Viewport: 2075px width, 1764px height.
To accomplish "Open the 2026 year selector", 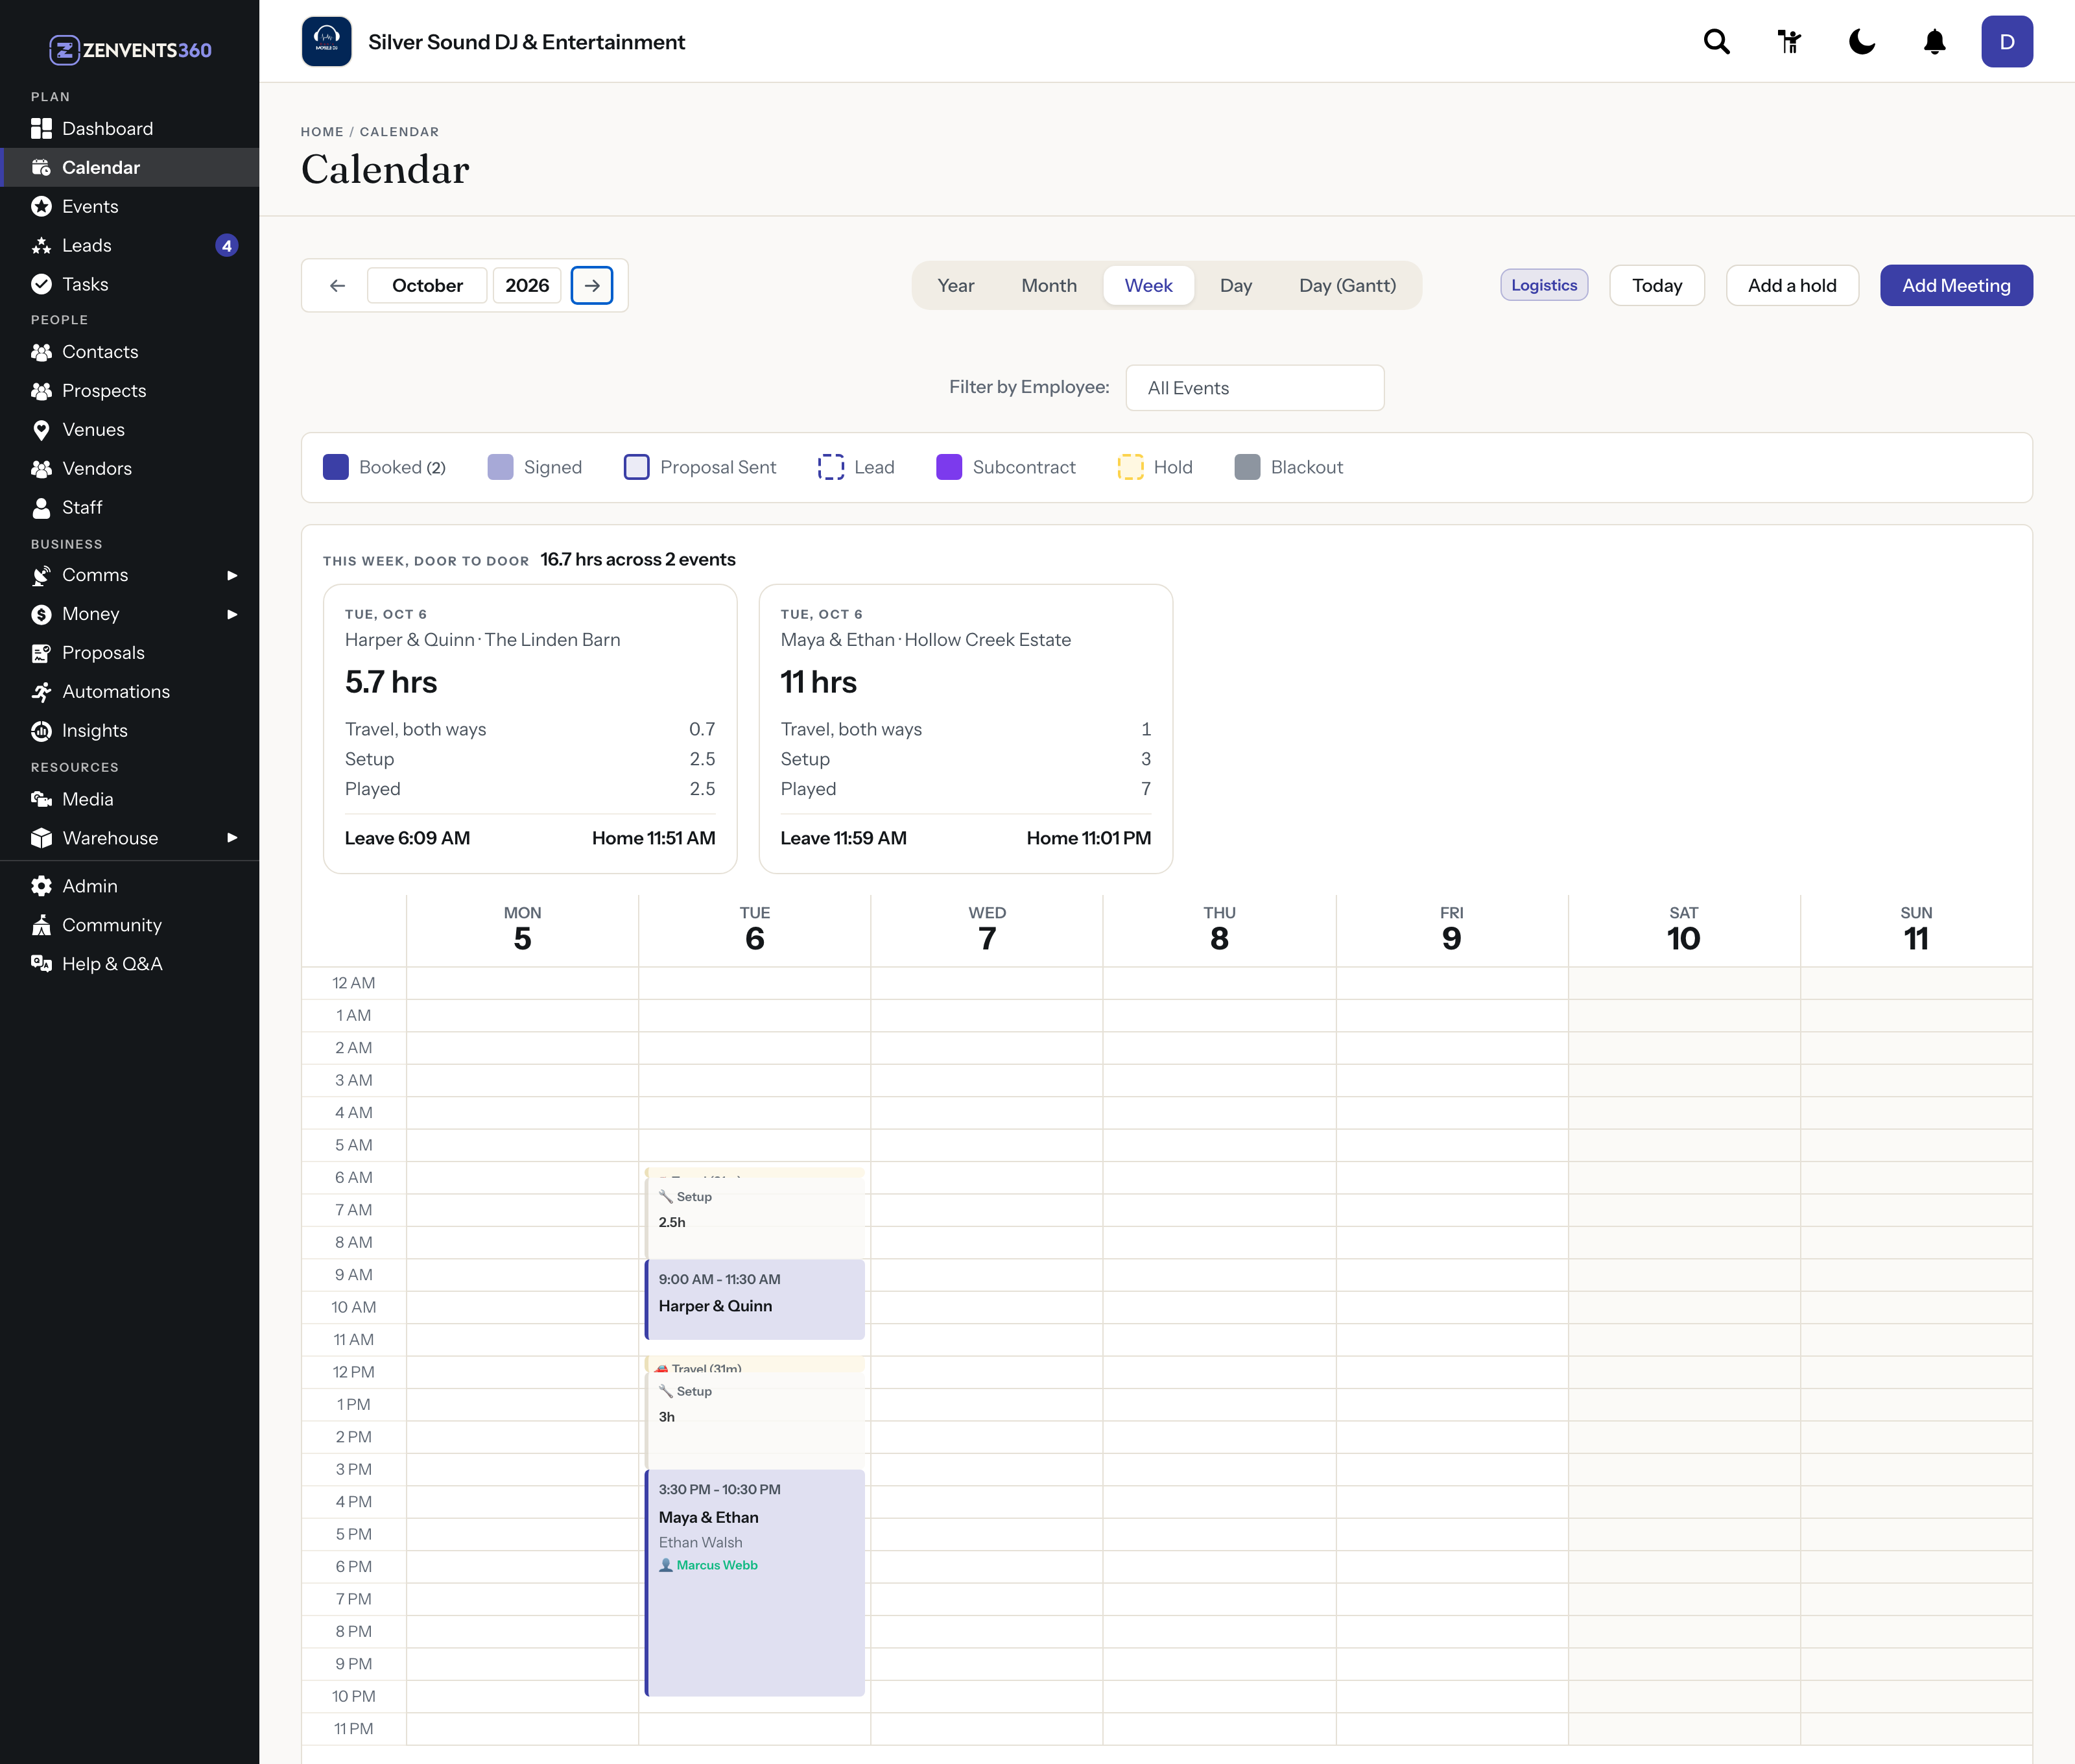I will [527, 285].
